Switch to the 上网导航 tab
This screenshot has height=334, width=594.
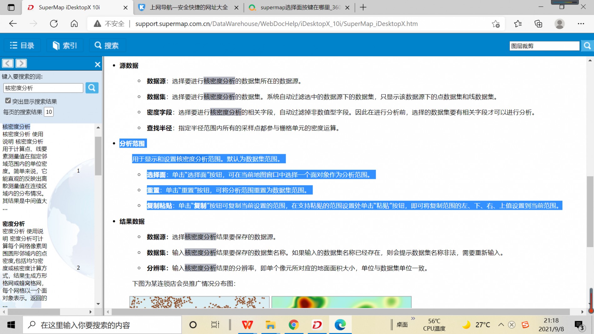coord(189,8)
